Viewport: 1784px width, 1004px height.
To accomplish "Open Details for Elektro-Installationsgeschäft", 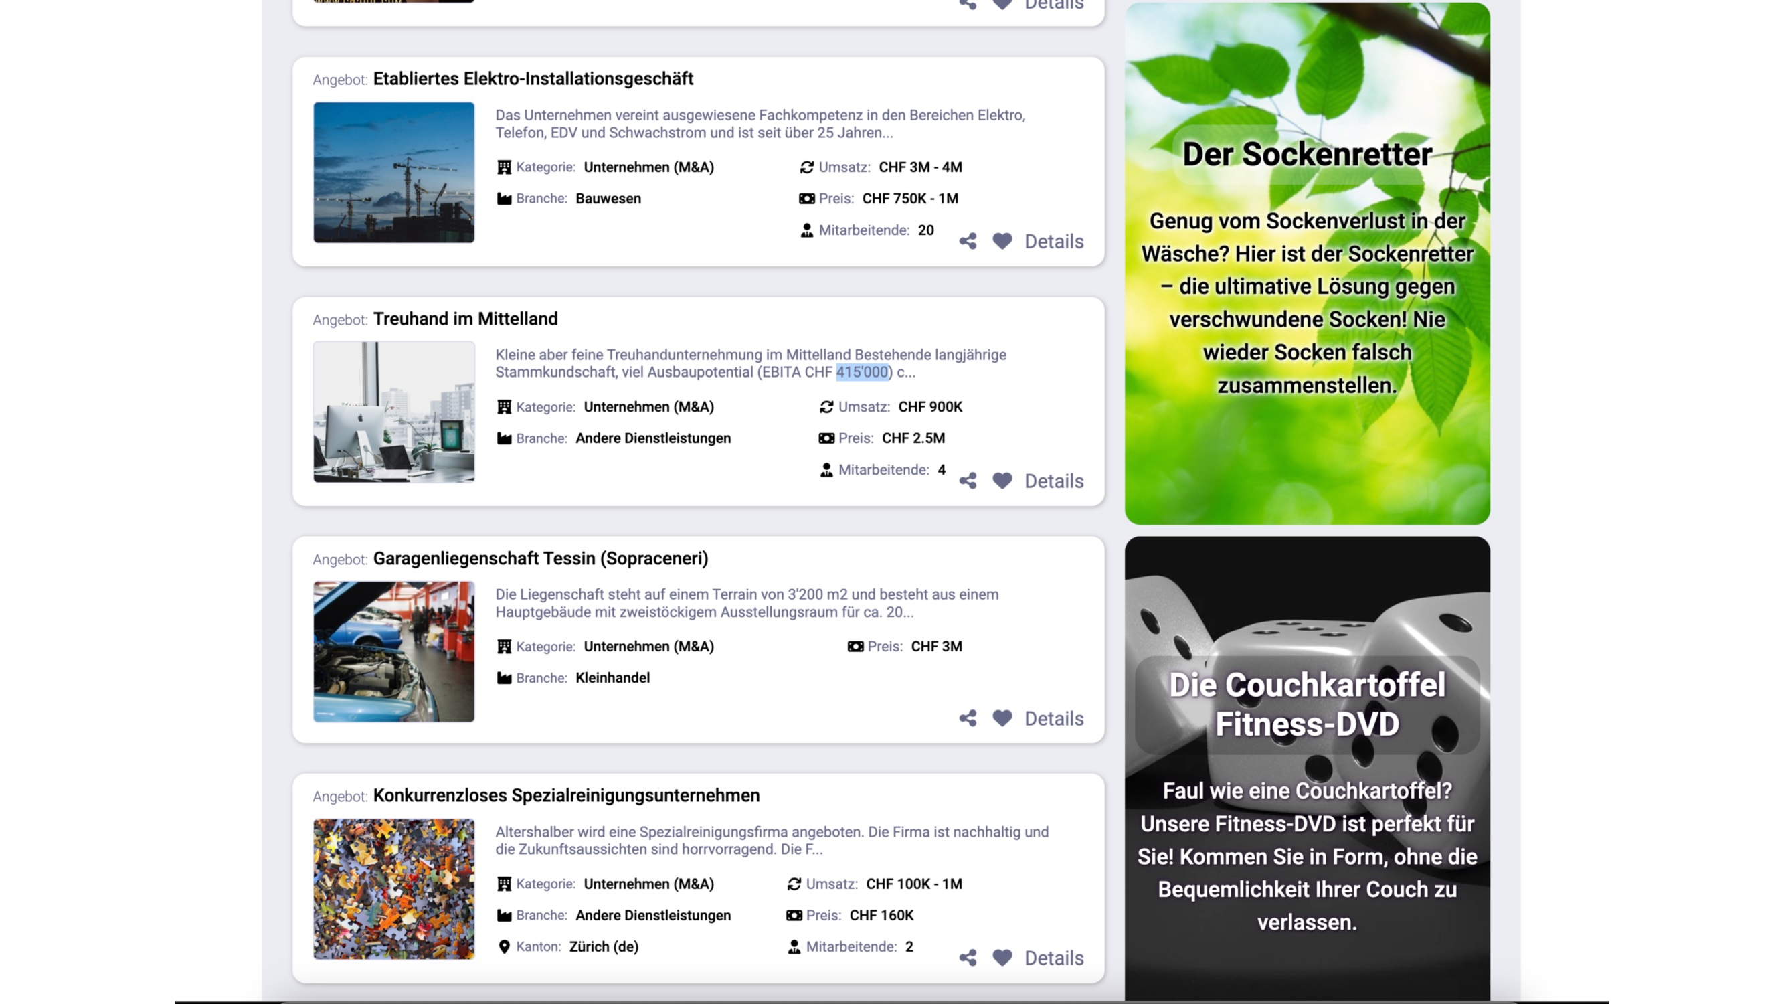I will click(x=1053, y=241).
